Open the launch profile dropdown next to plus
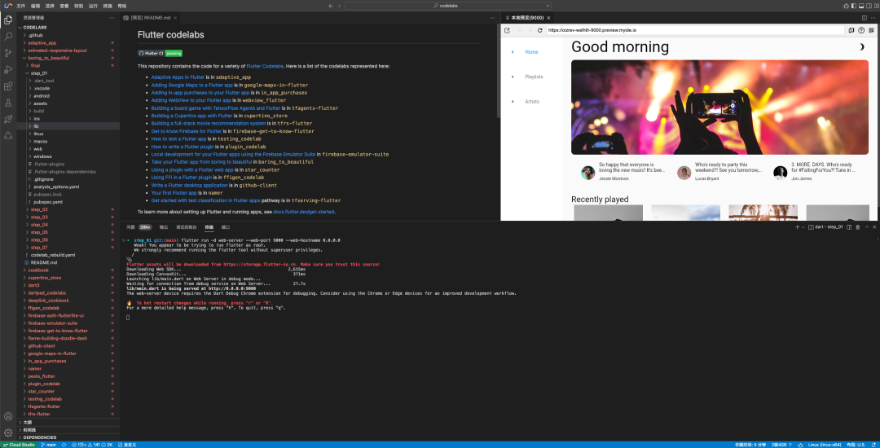Viewport: 880px width, 448px height. pyautogui.click(x=803, y=227)
